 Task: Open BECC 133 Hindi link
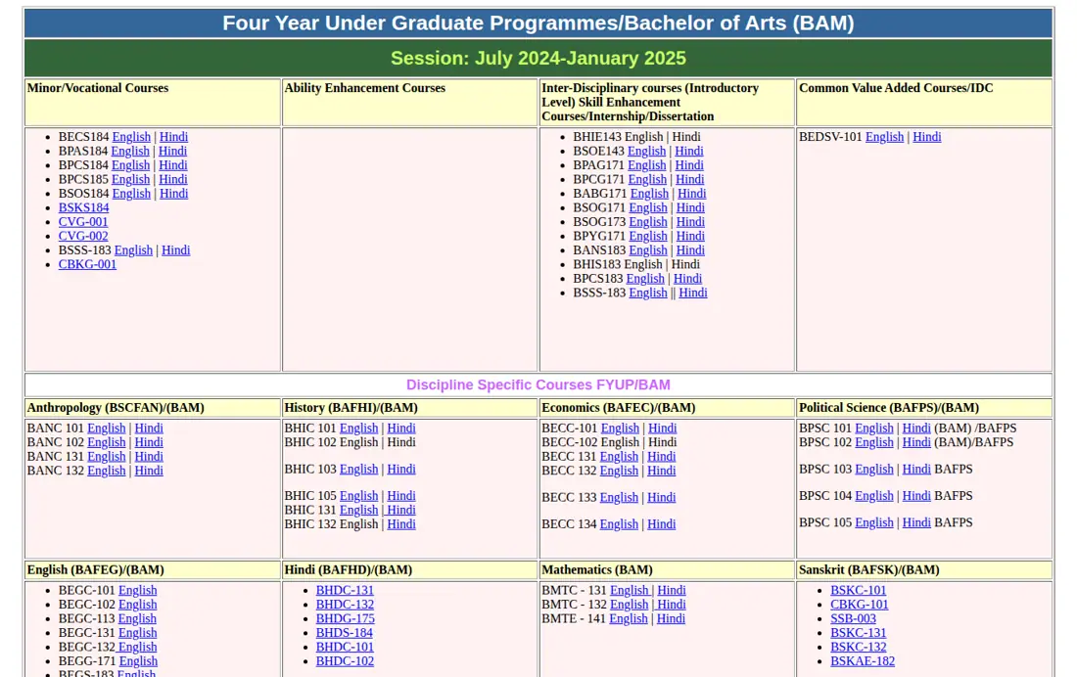(662, 498)
